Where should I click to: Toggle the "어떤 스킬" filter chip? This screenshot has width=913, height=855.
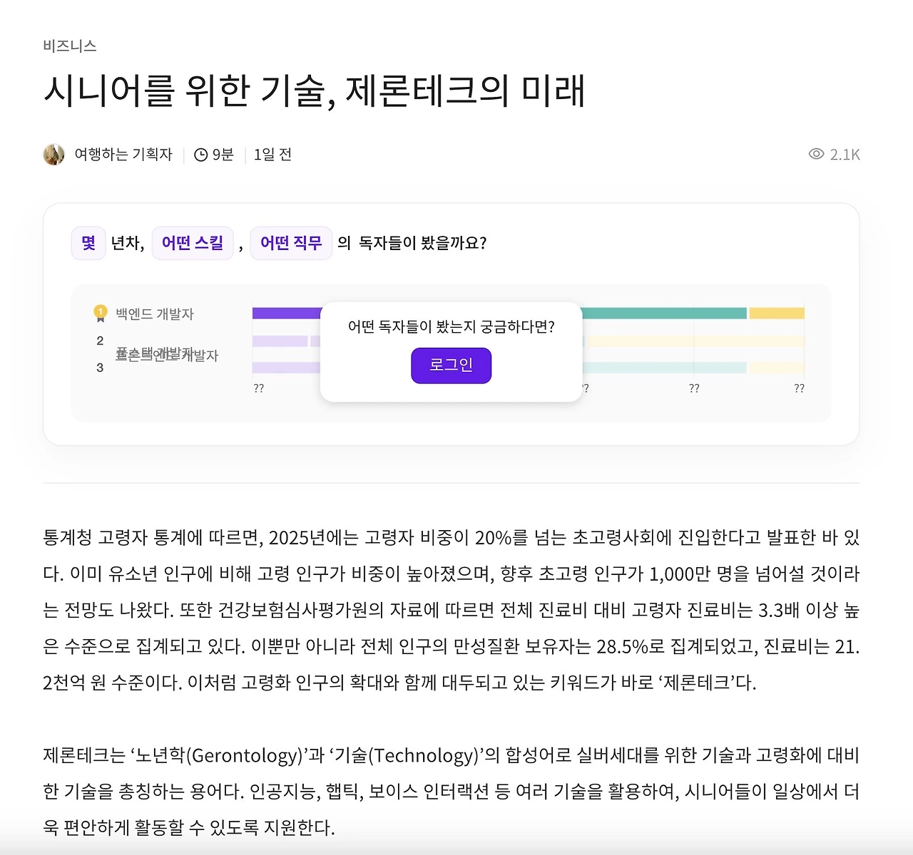(x=193, y=242)
